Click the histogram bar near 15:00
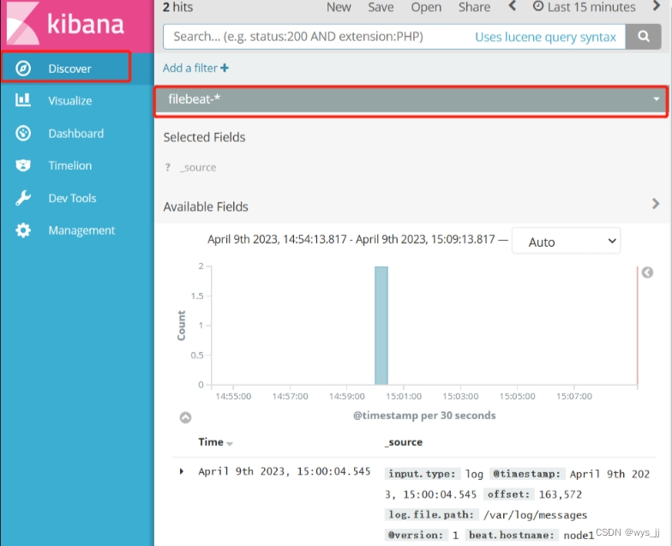Screen dimensions: 672x546 pyautogui.click(x=381, y=326)
